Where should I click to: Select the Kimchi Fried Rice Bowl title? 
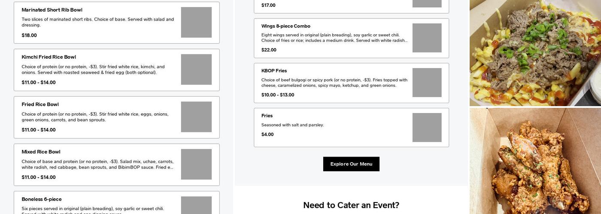pyautogui.click(x=49, y=57)
